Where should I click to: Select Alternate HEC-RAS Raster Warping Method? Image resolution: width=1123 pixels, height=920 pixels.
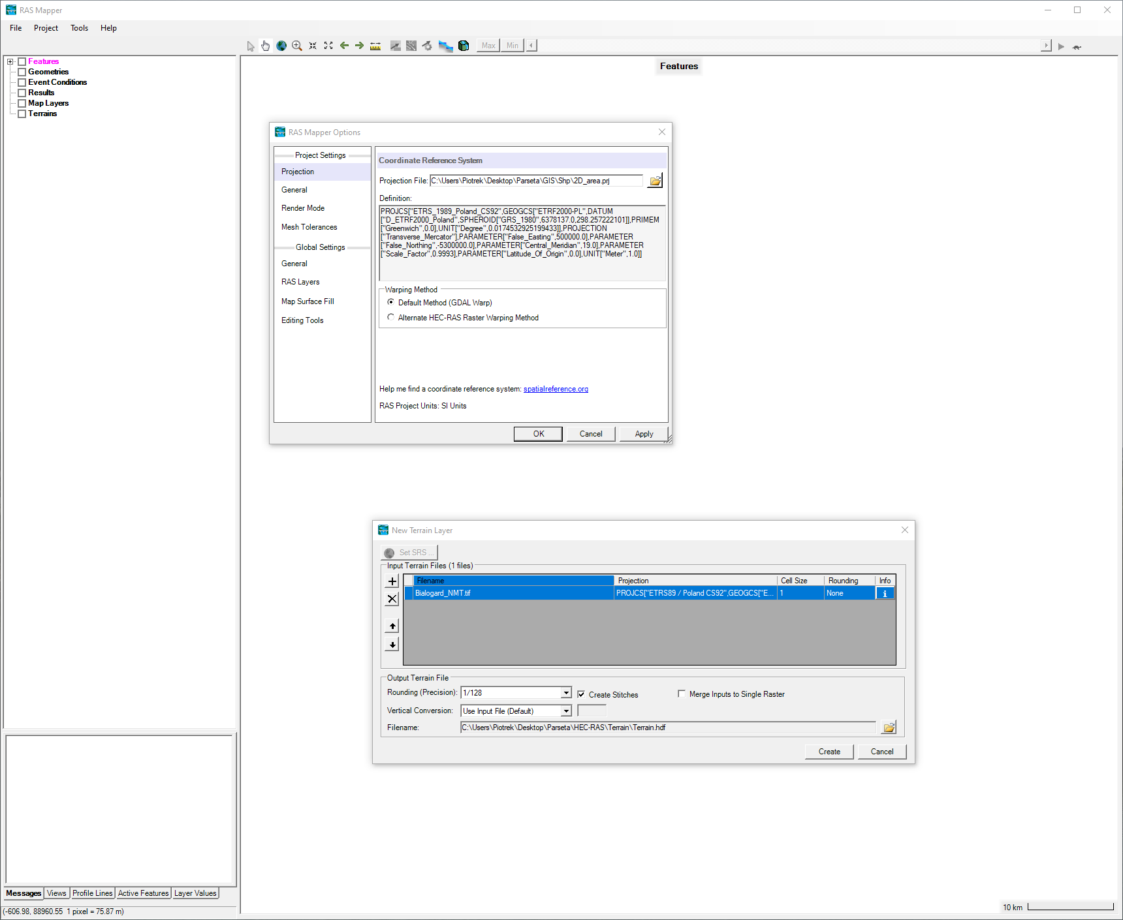391,318
